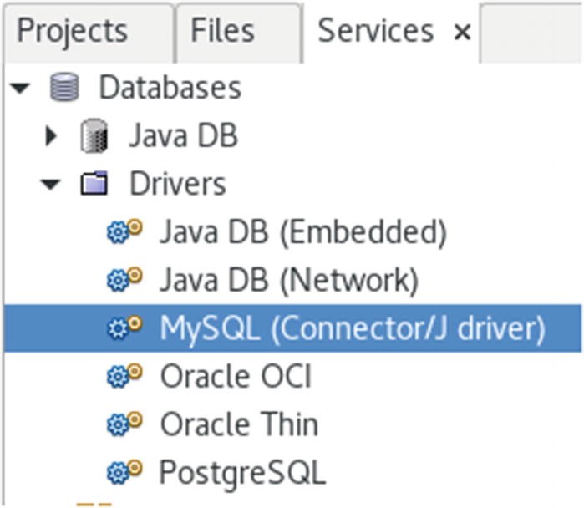Expand the Java DB node
The image size is (584, 508).
tap(51, 135)
